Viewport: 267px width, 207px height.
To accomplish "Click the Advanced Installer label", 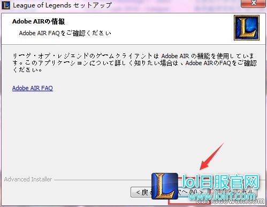I will pos(28,179).
